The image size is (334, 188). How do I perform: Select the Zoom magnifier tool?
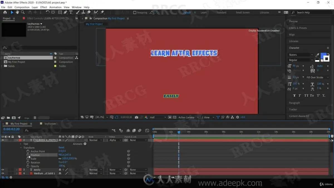23,12
